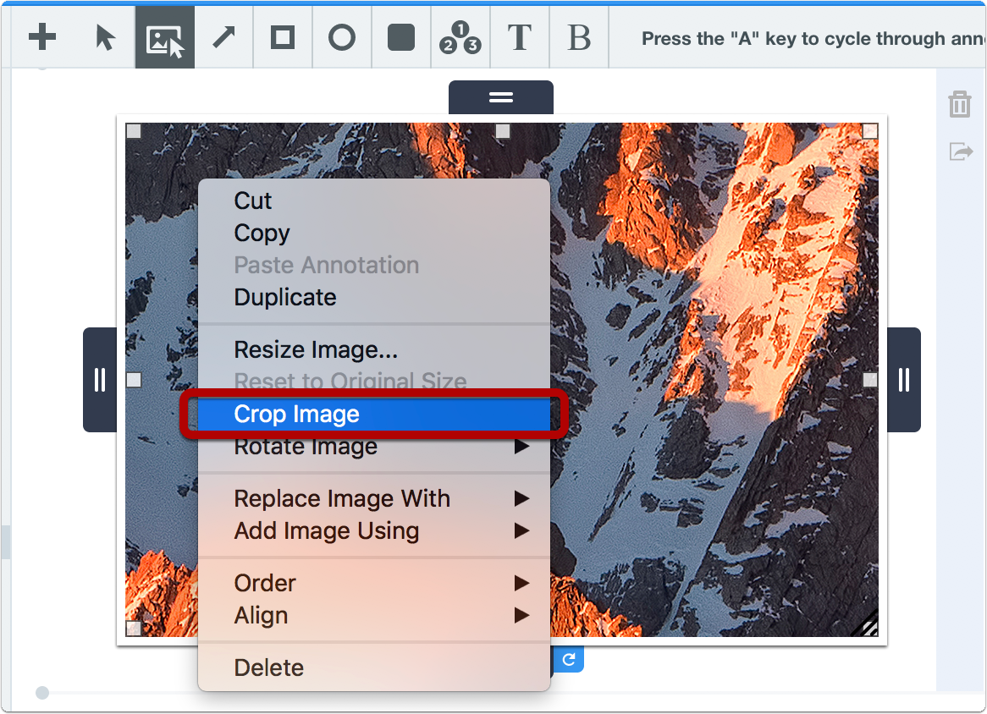Select Duplicate in the context menu
Screen dimensions: 987x714
pyautogui.click(x=374, y=297)
